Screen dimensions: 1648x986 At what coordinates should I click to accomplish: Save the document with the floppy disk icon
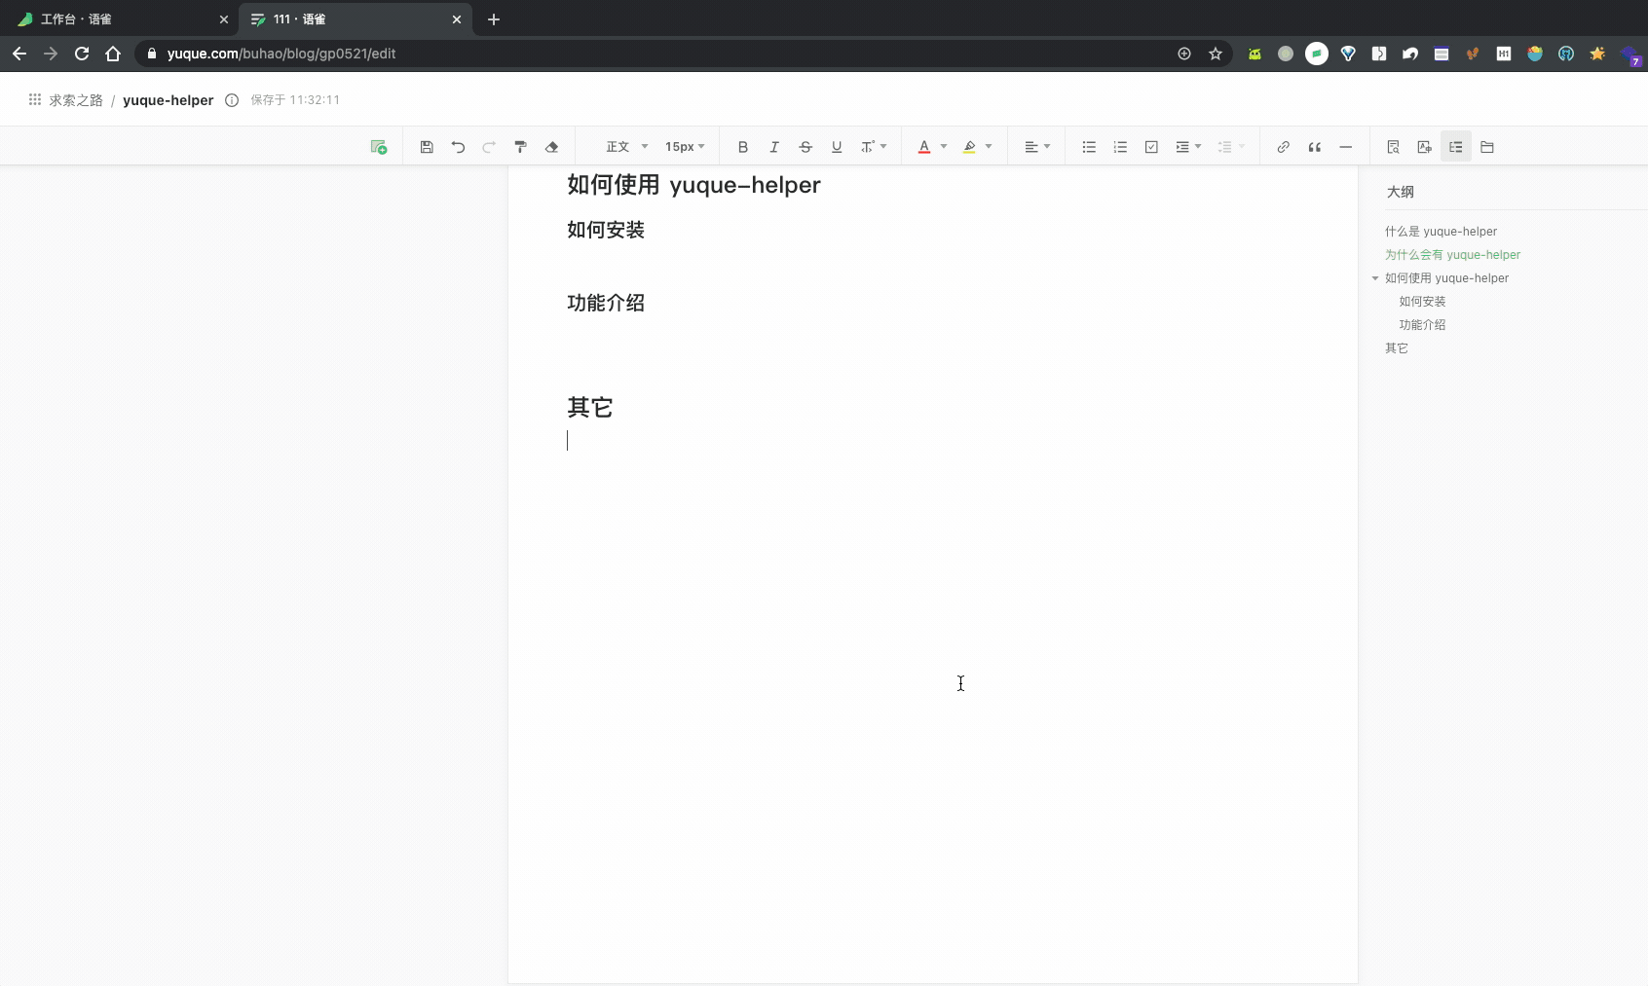pyautogui.click(x=427, y=147)
